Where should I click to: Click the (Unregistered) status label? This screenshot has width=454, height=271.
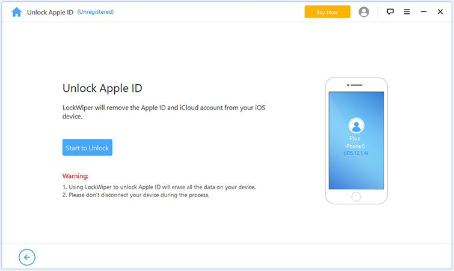pyautogui.click(x=96, y=12)
